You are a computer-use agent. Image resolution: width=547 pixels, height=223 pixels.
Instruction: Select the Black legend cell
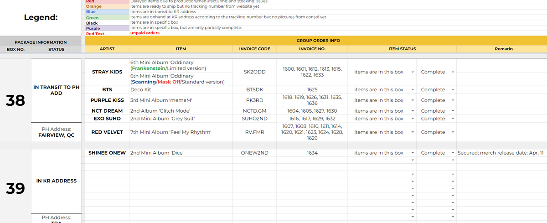[x=107, y=23]
